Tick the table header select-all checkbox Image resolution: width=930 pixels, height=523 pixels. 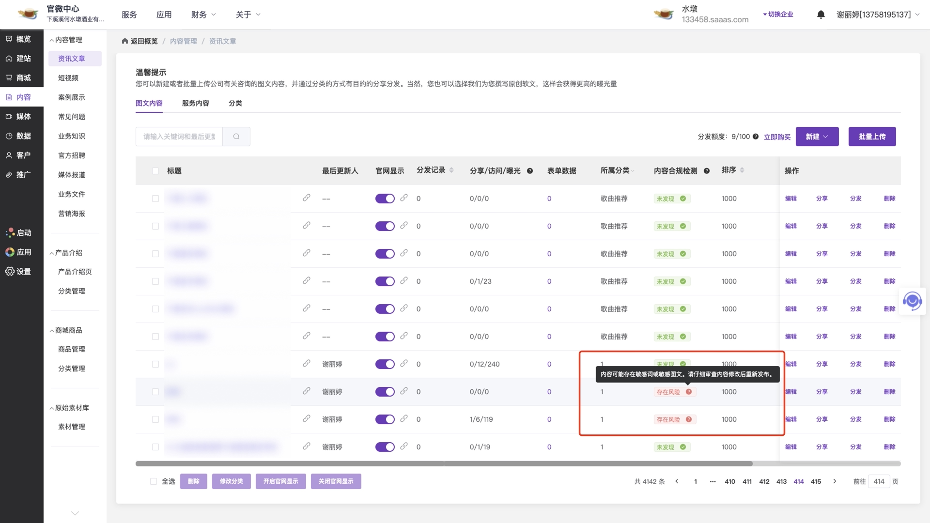[155, 171]
